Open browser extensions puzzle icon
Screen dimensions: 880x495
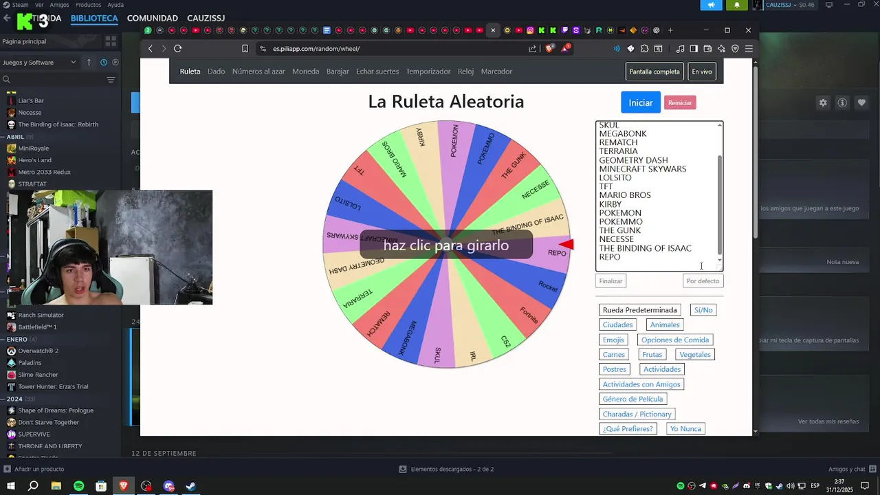coord(644,49)
